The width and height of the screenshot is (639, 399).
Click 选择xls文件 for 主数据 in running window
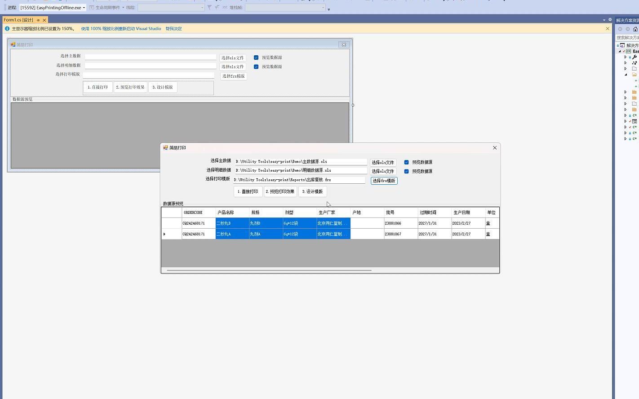tap(383, 163)
